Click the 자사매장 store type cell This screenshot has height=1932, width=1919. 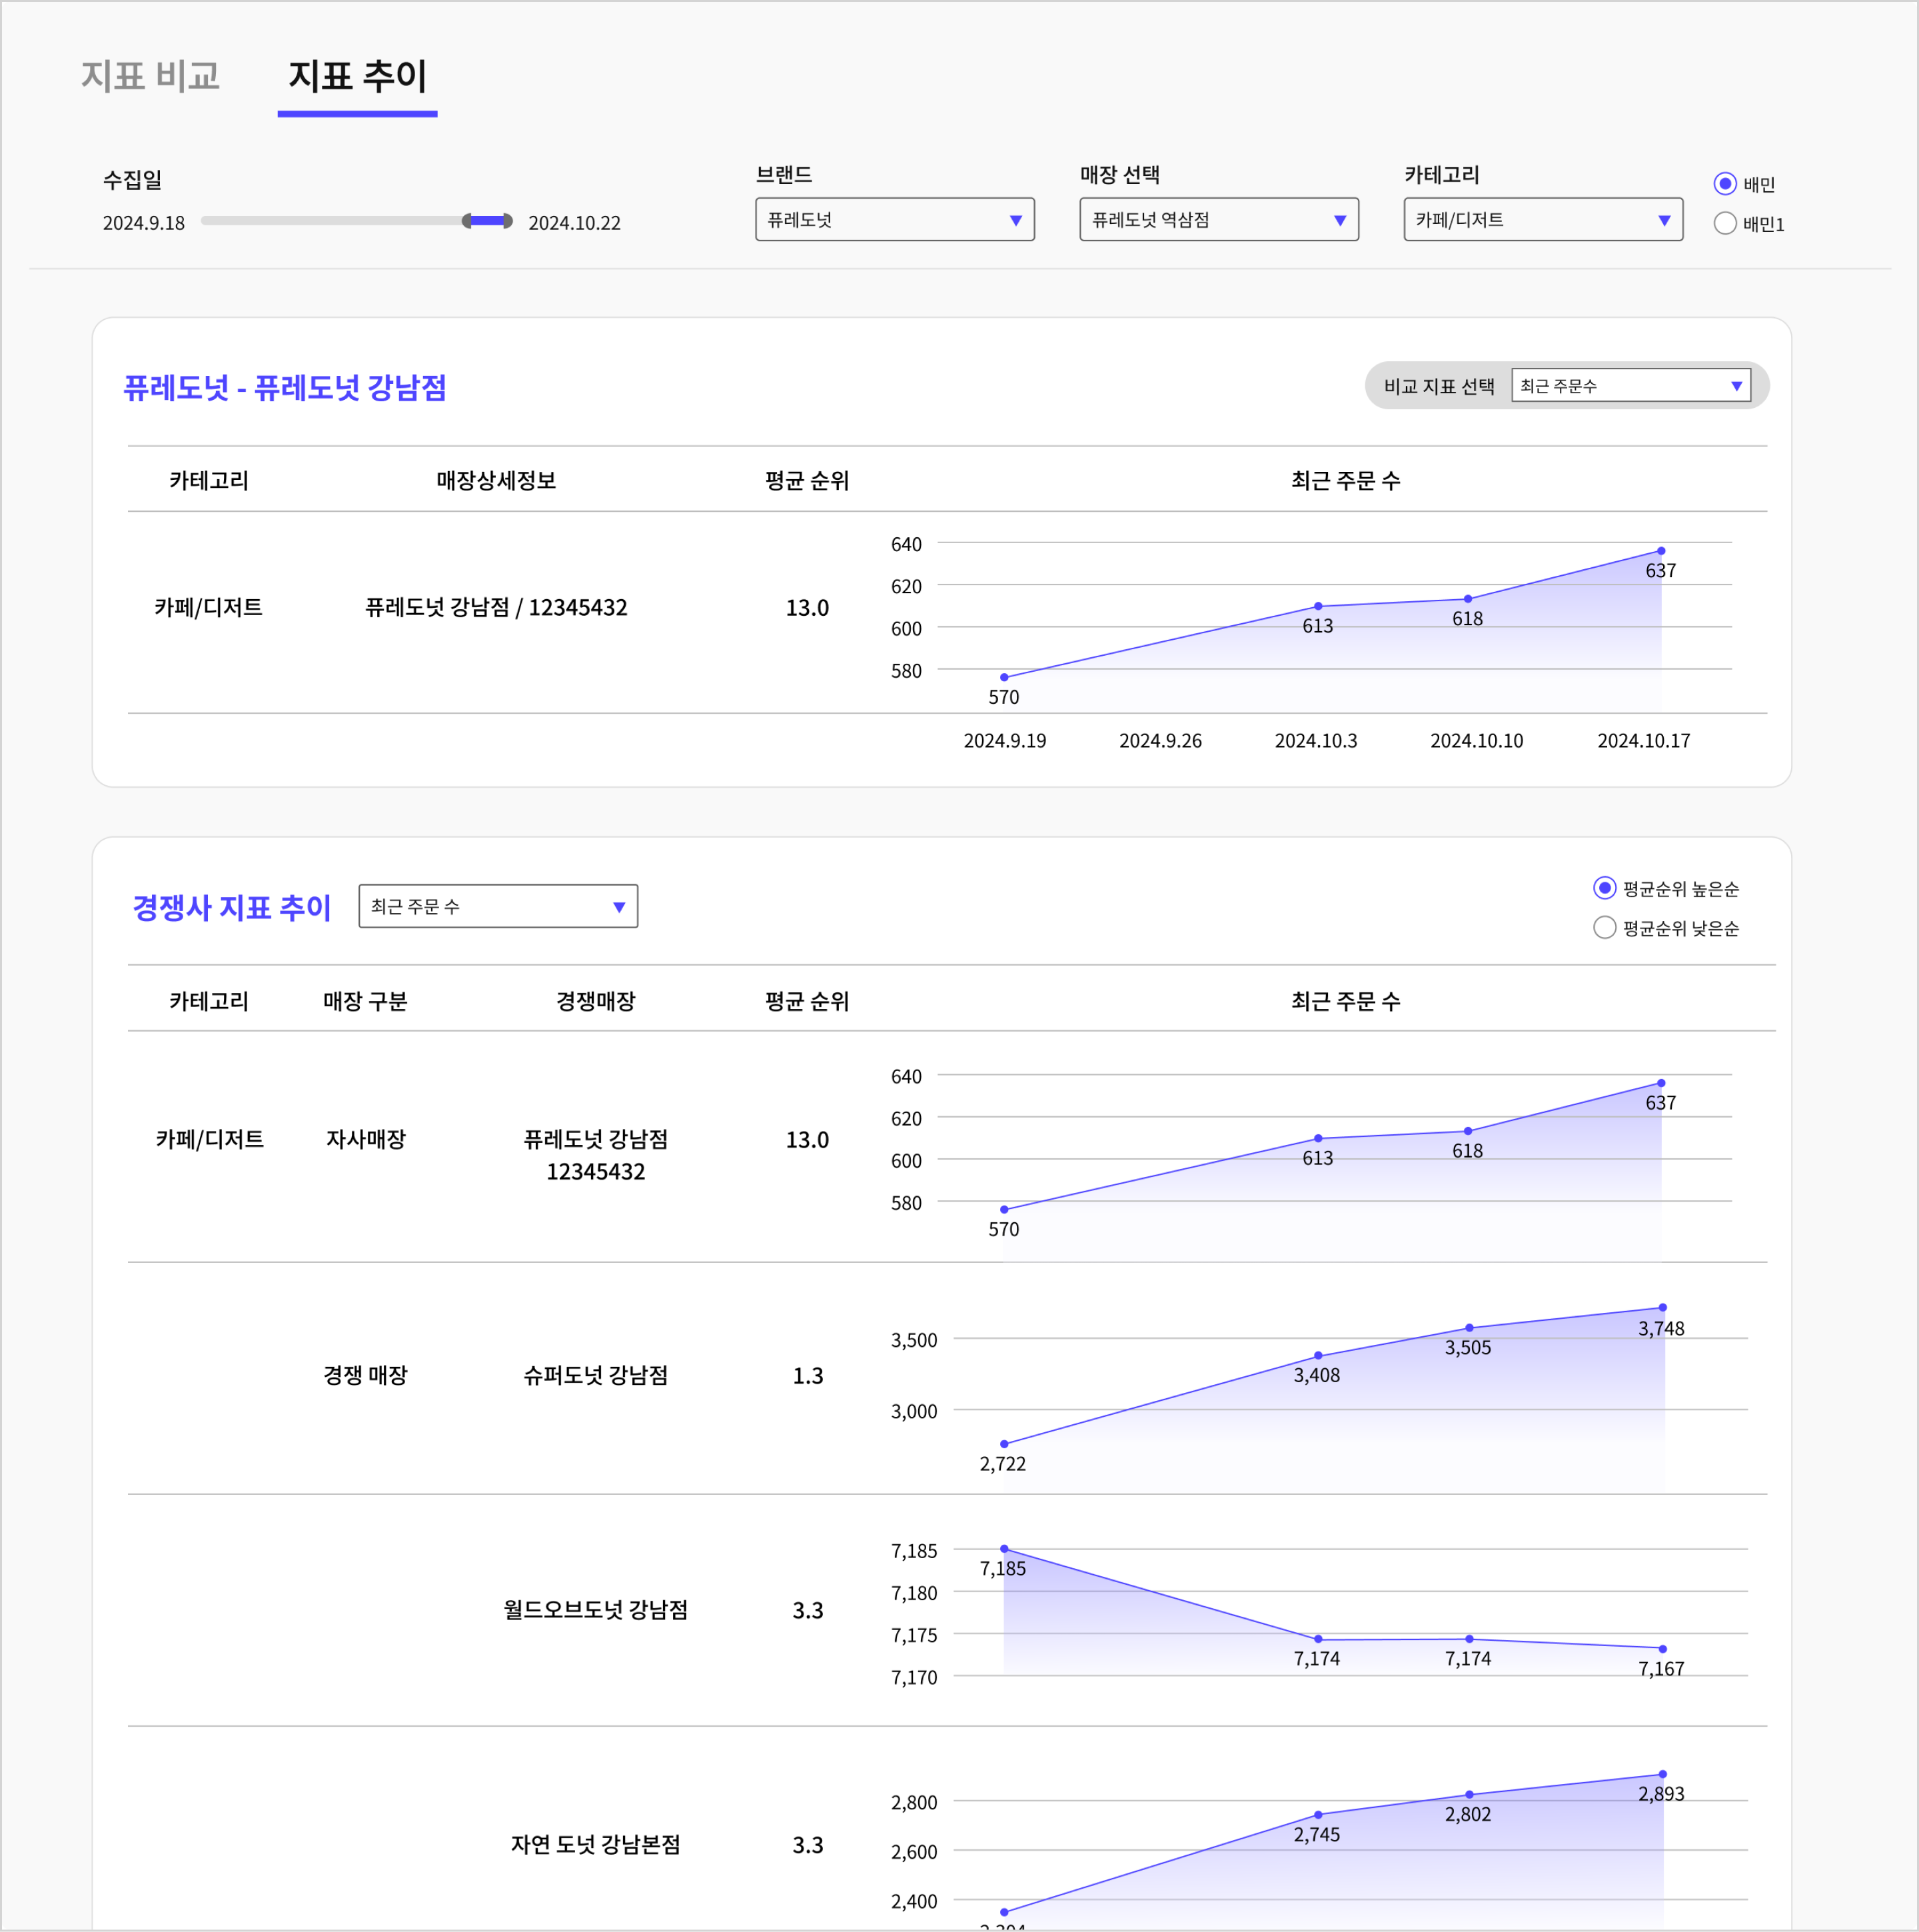(365, 1139)
